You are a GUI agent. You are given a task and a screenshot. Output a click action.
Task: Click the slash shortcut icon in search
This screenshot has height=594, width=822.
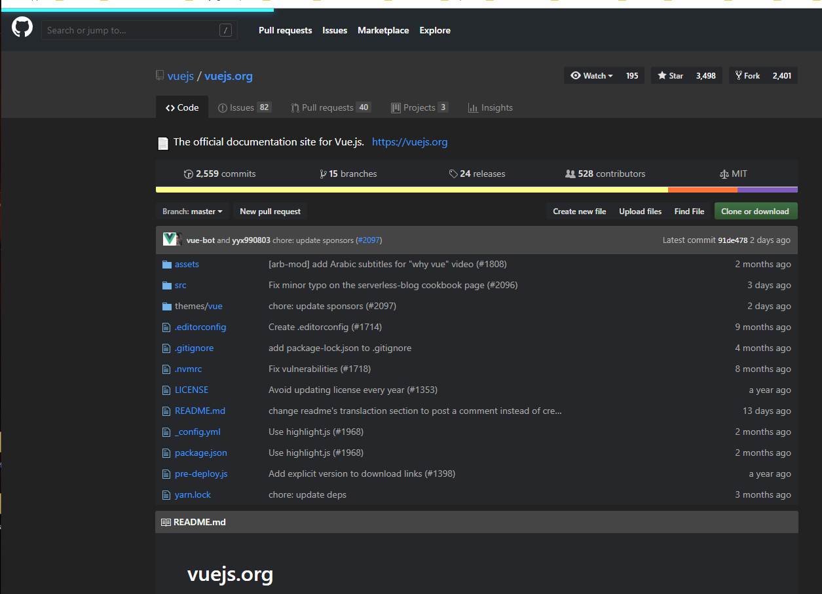(x=225, y=30)
